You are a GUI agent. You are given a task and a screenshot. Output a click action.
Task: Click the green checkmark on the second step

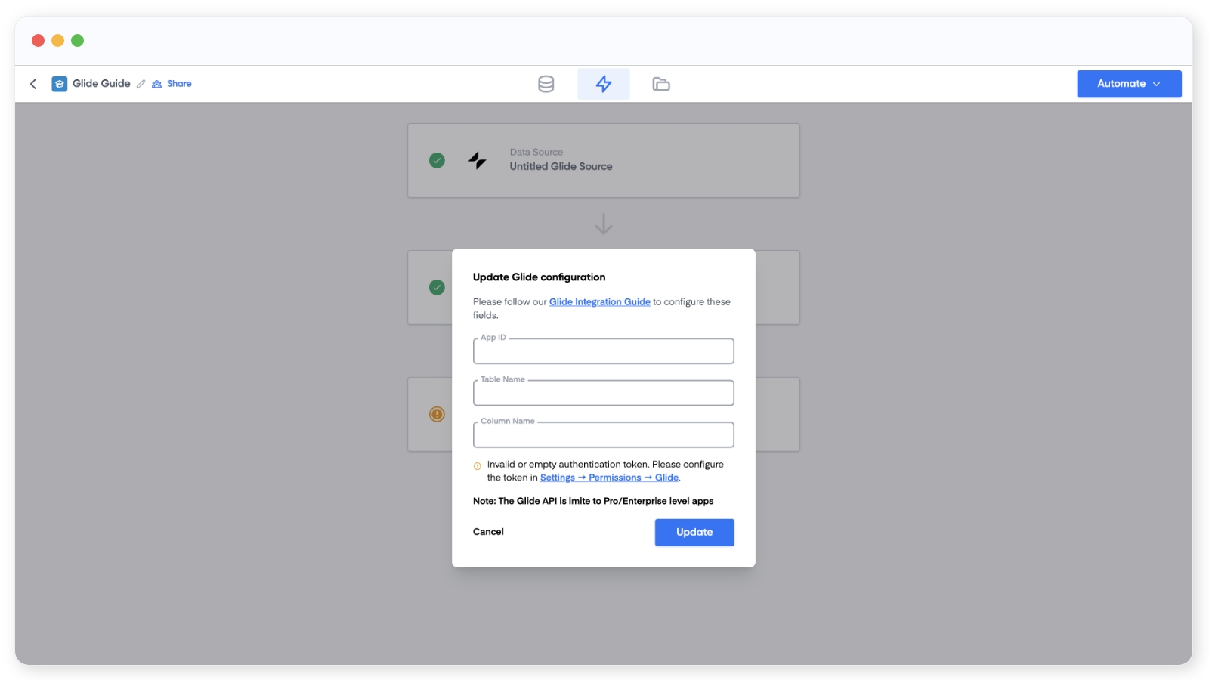(x=437, y=287)
